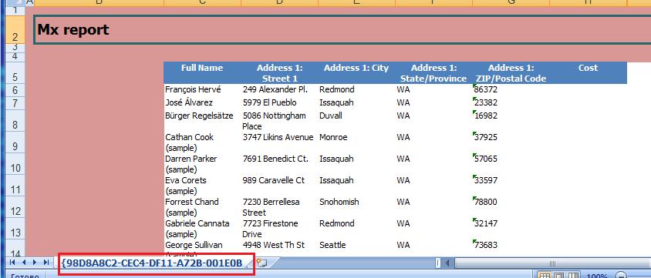Viewport: 651px width, 278px height.
Task: Go to last sheet navigation arrow
Action: pos(46,263)
